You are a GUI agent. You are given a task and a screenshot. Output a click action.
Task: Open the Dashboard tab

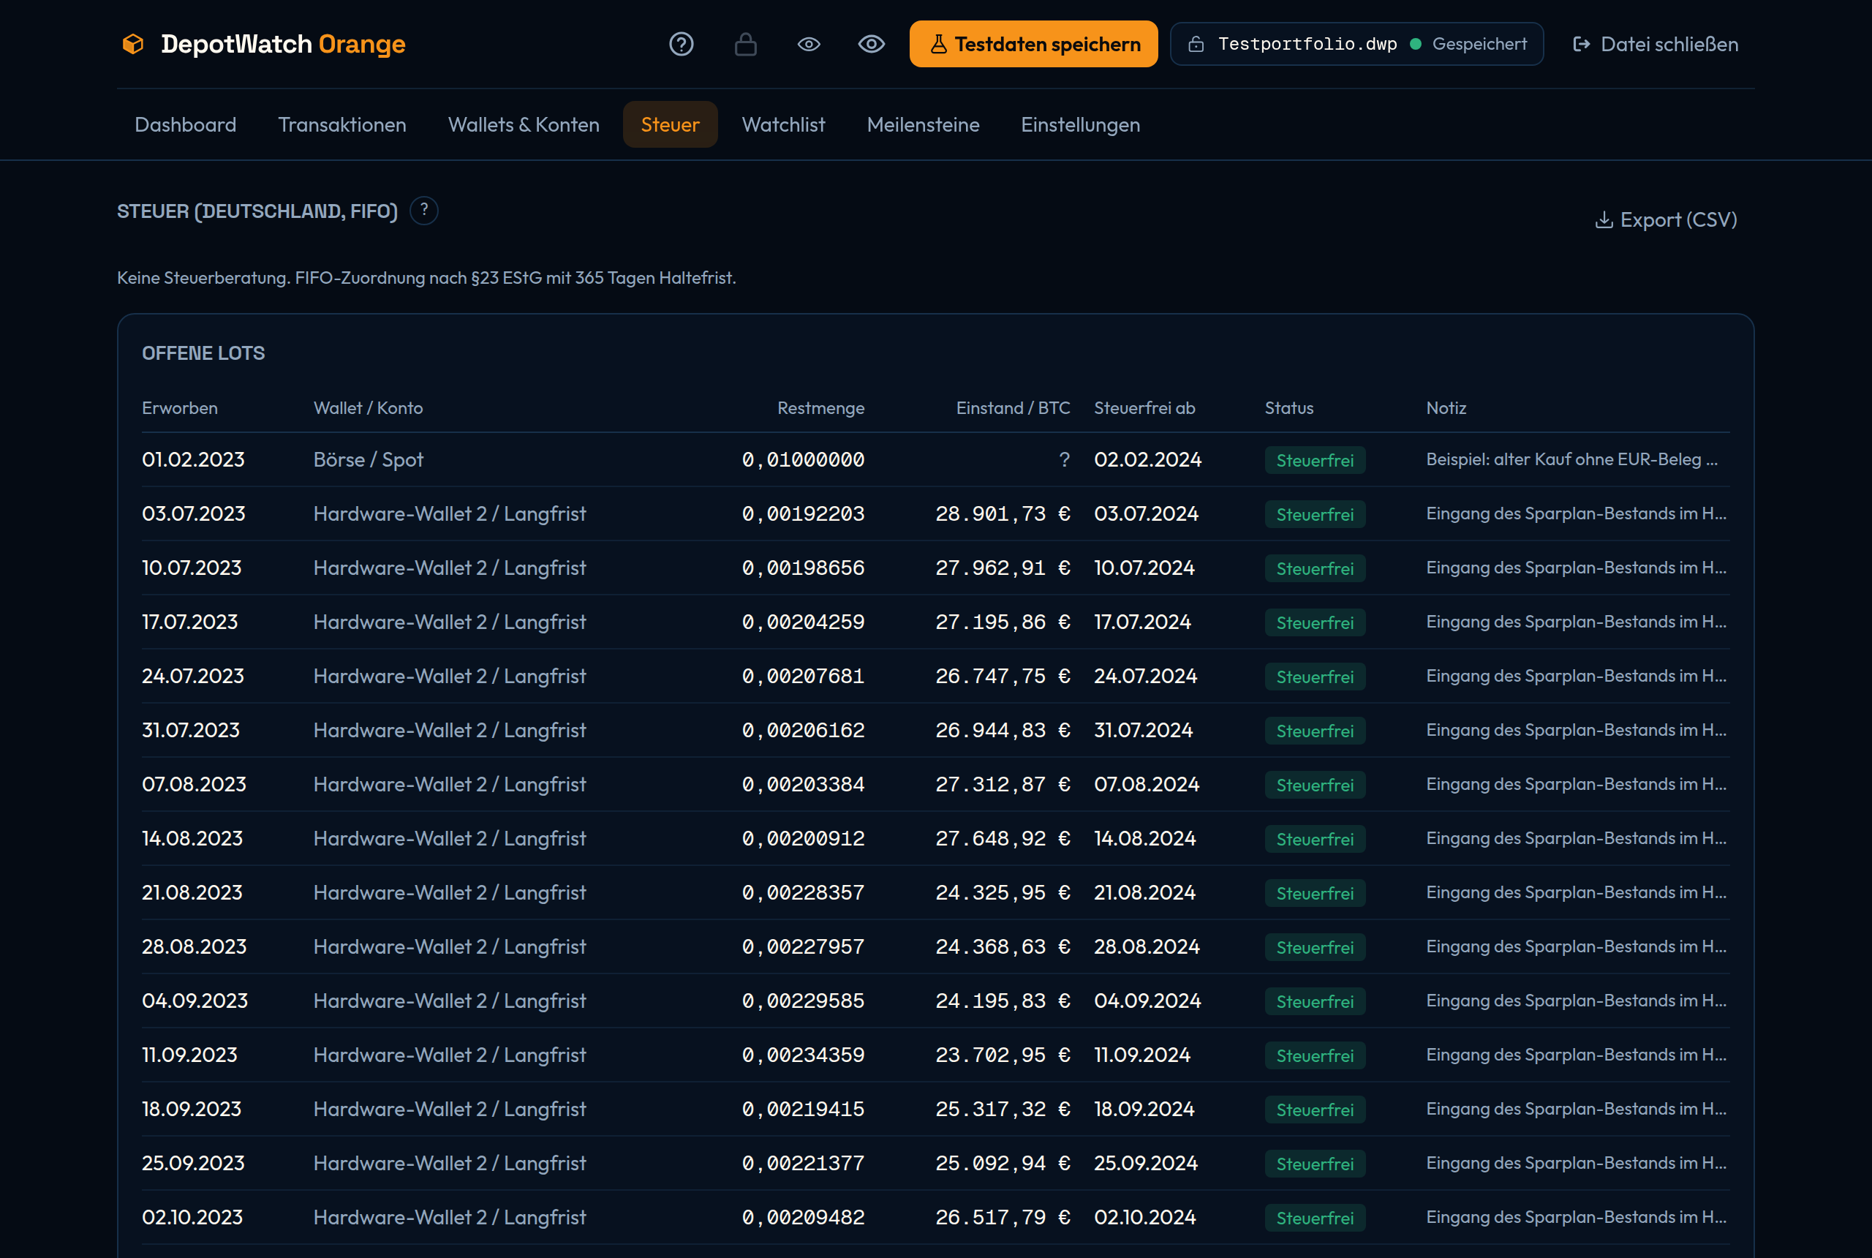point(185,124)
